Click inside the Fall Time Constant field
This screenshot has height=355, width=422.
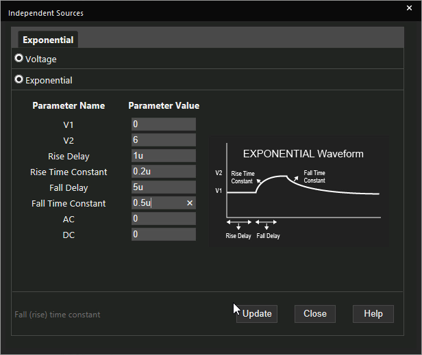pos(159,203)
